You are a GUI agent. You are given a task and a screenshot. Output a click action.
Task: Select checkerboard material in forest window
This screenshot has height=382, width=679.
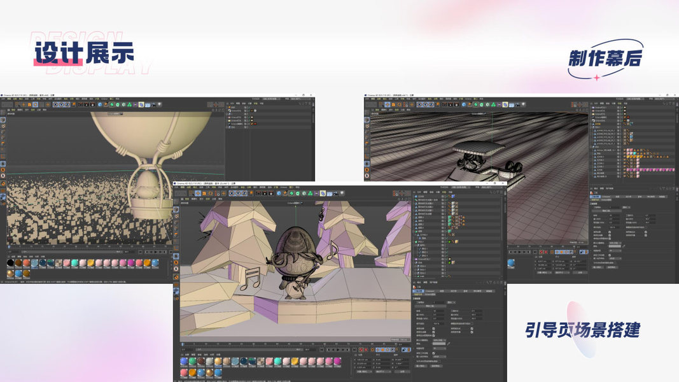(261, 361)
